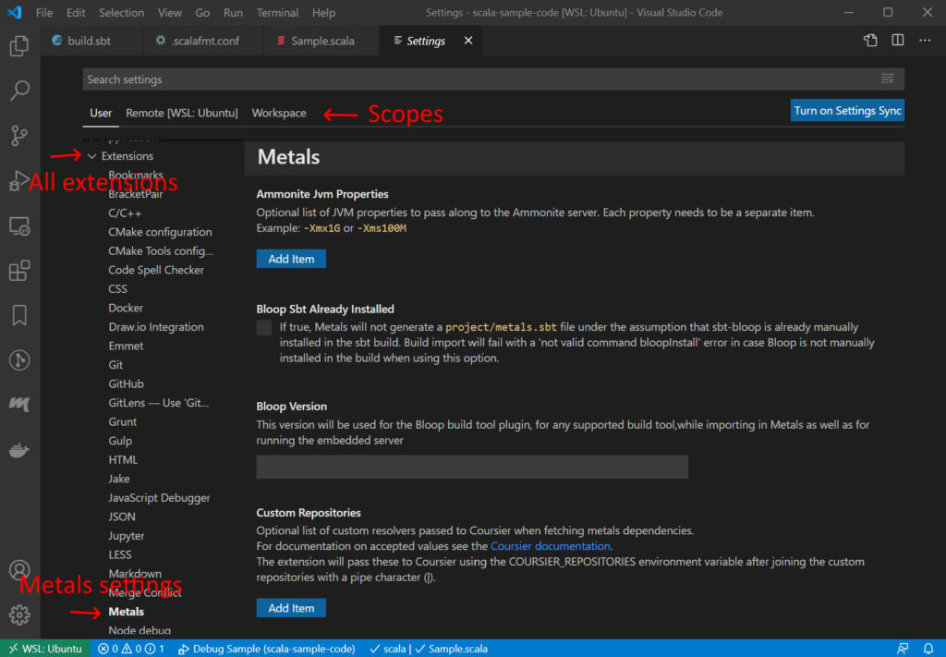The width and height of the screenshot is (946, 657).
Task: Enable Bloop Sbt Already Installed checkbox
Action: 264,328
